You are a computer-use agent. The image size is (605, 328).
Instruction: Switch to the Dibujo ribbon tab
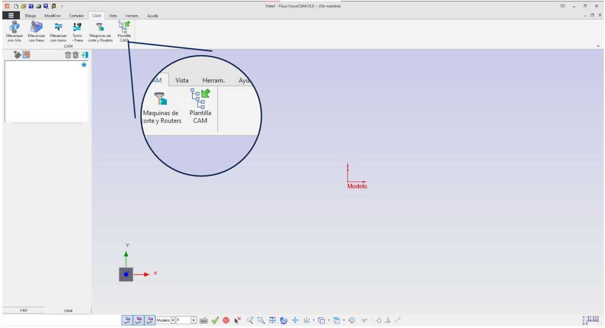click(31, 16)
